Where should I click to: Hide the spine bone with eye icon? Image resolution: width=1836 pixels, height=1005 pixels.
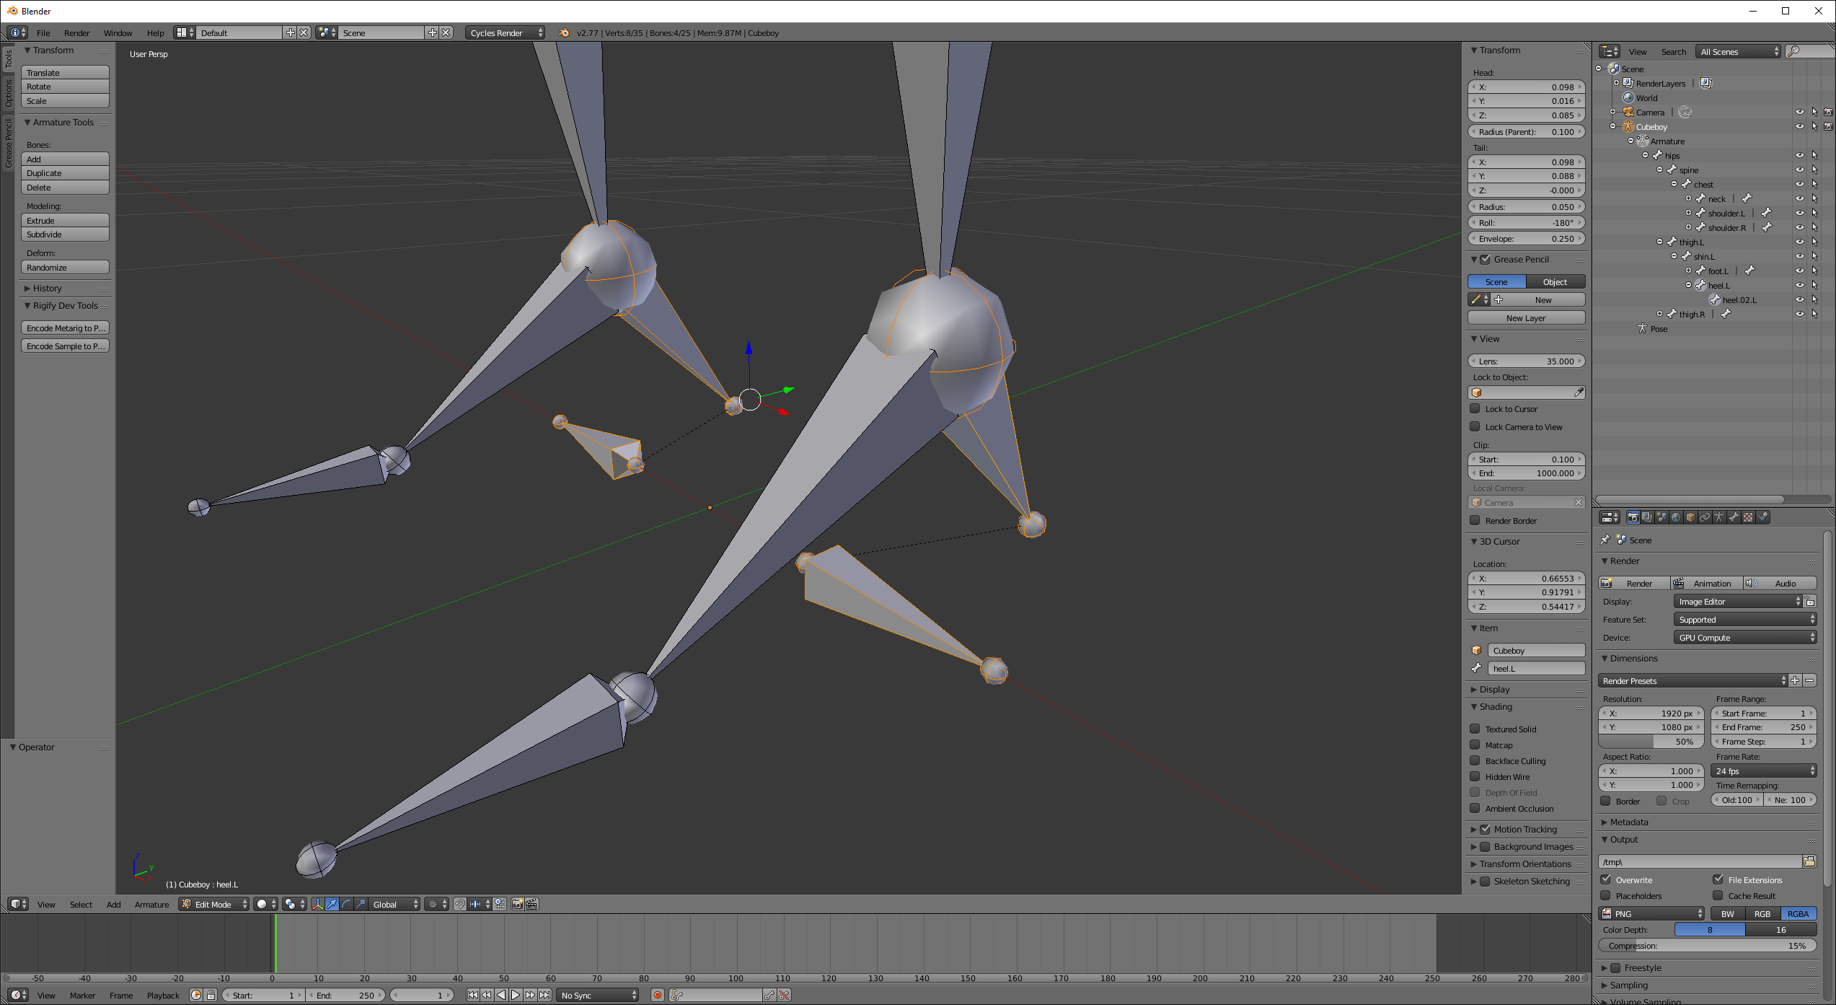click(1799, 170)
